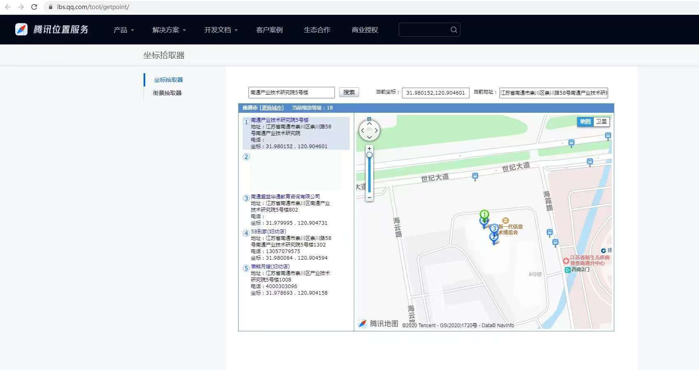The image size is (699, 370).
Task: Reload the page with browser refresh button
Action: click(x=34, y=7)
